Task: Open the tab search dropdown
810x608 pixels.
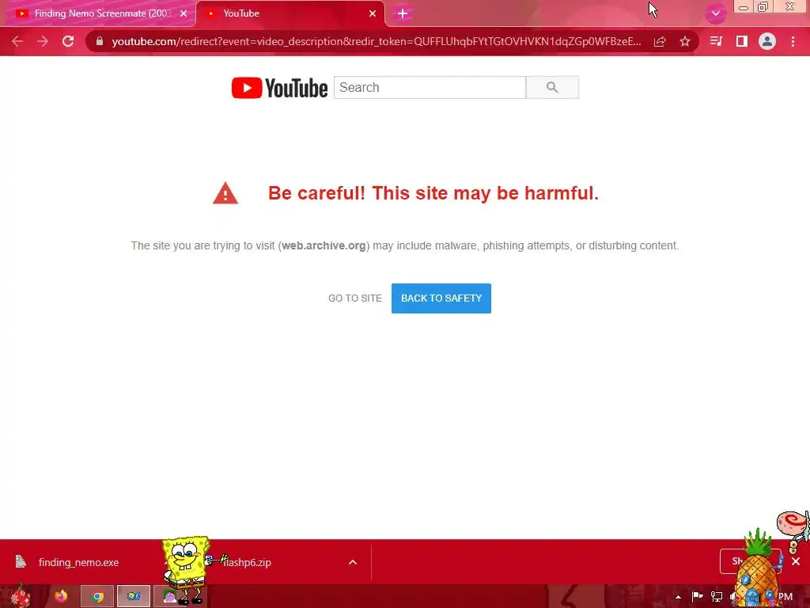Action: pyautogui.click(x=715, y=13)
